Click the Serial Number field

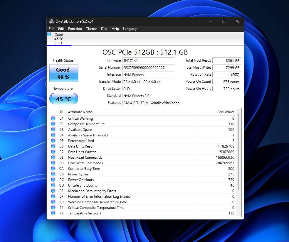pos(148,67)
